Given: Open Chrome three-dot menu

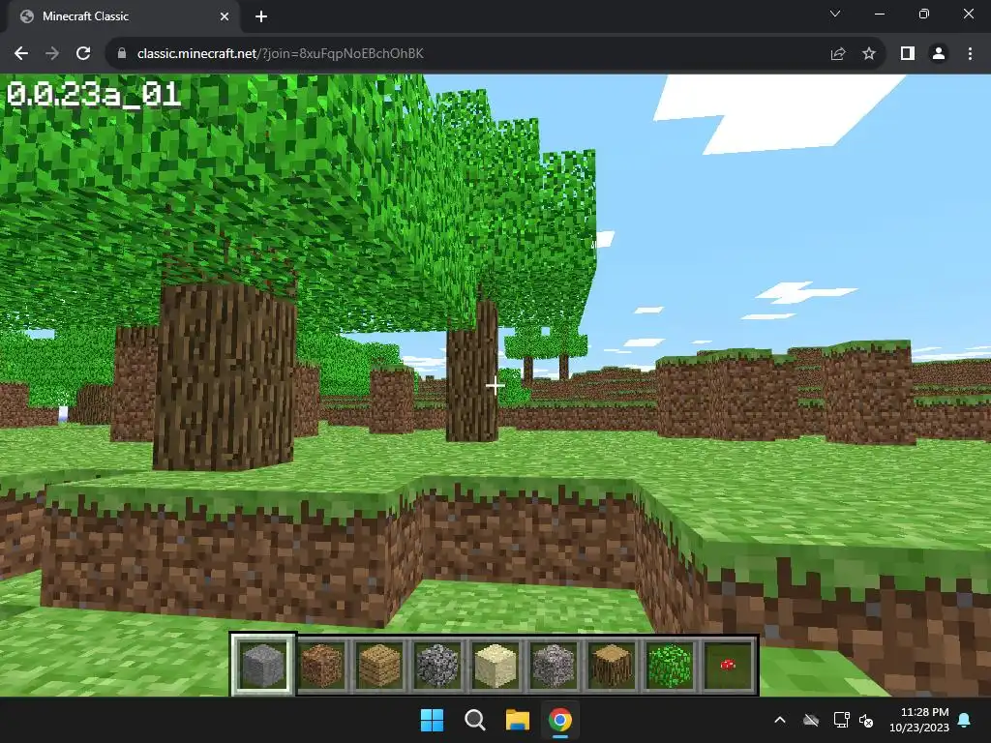Looking at the screenshot, I should 970,54.
